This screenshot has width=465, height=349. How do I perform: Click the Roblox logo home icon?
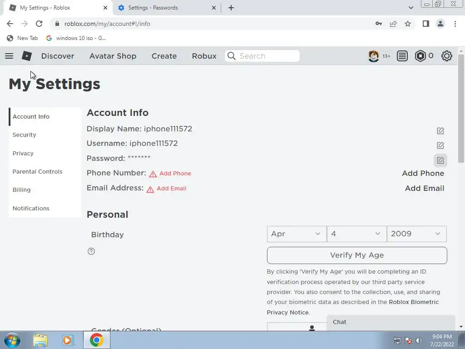pos(26,56)
